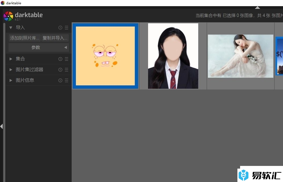Click the 当前集合中有 image count status text
283x182 pixels.
[239, 16]
